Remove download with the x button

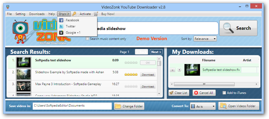coord(173,70)
